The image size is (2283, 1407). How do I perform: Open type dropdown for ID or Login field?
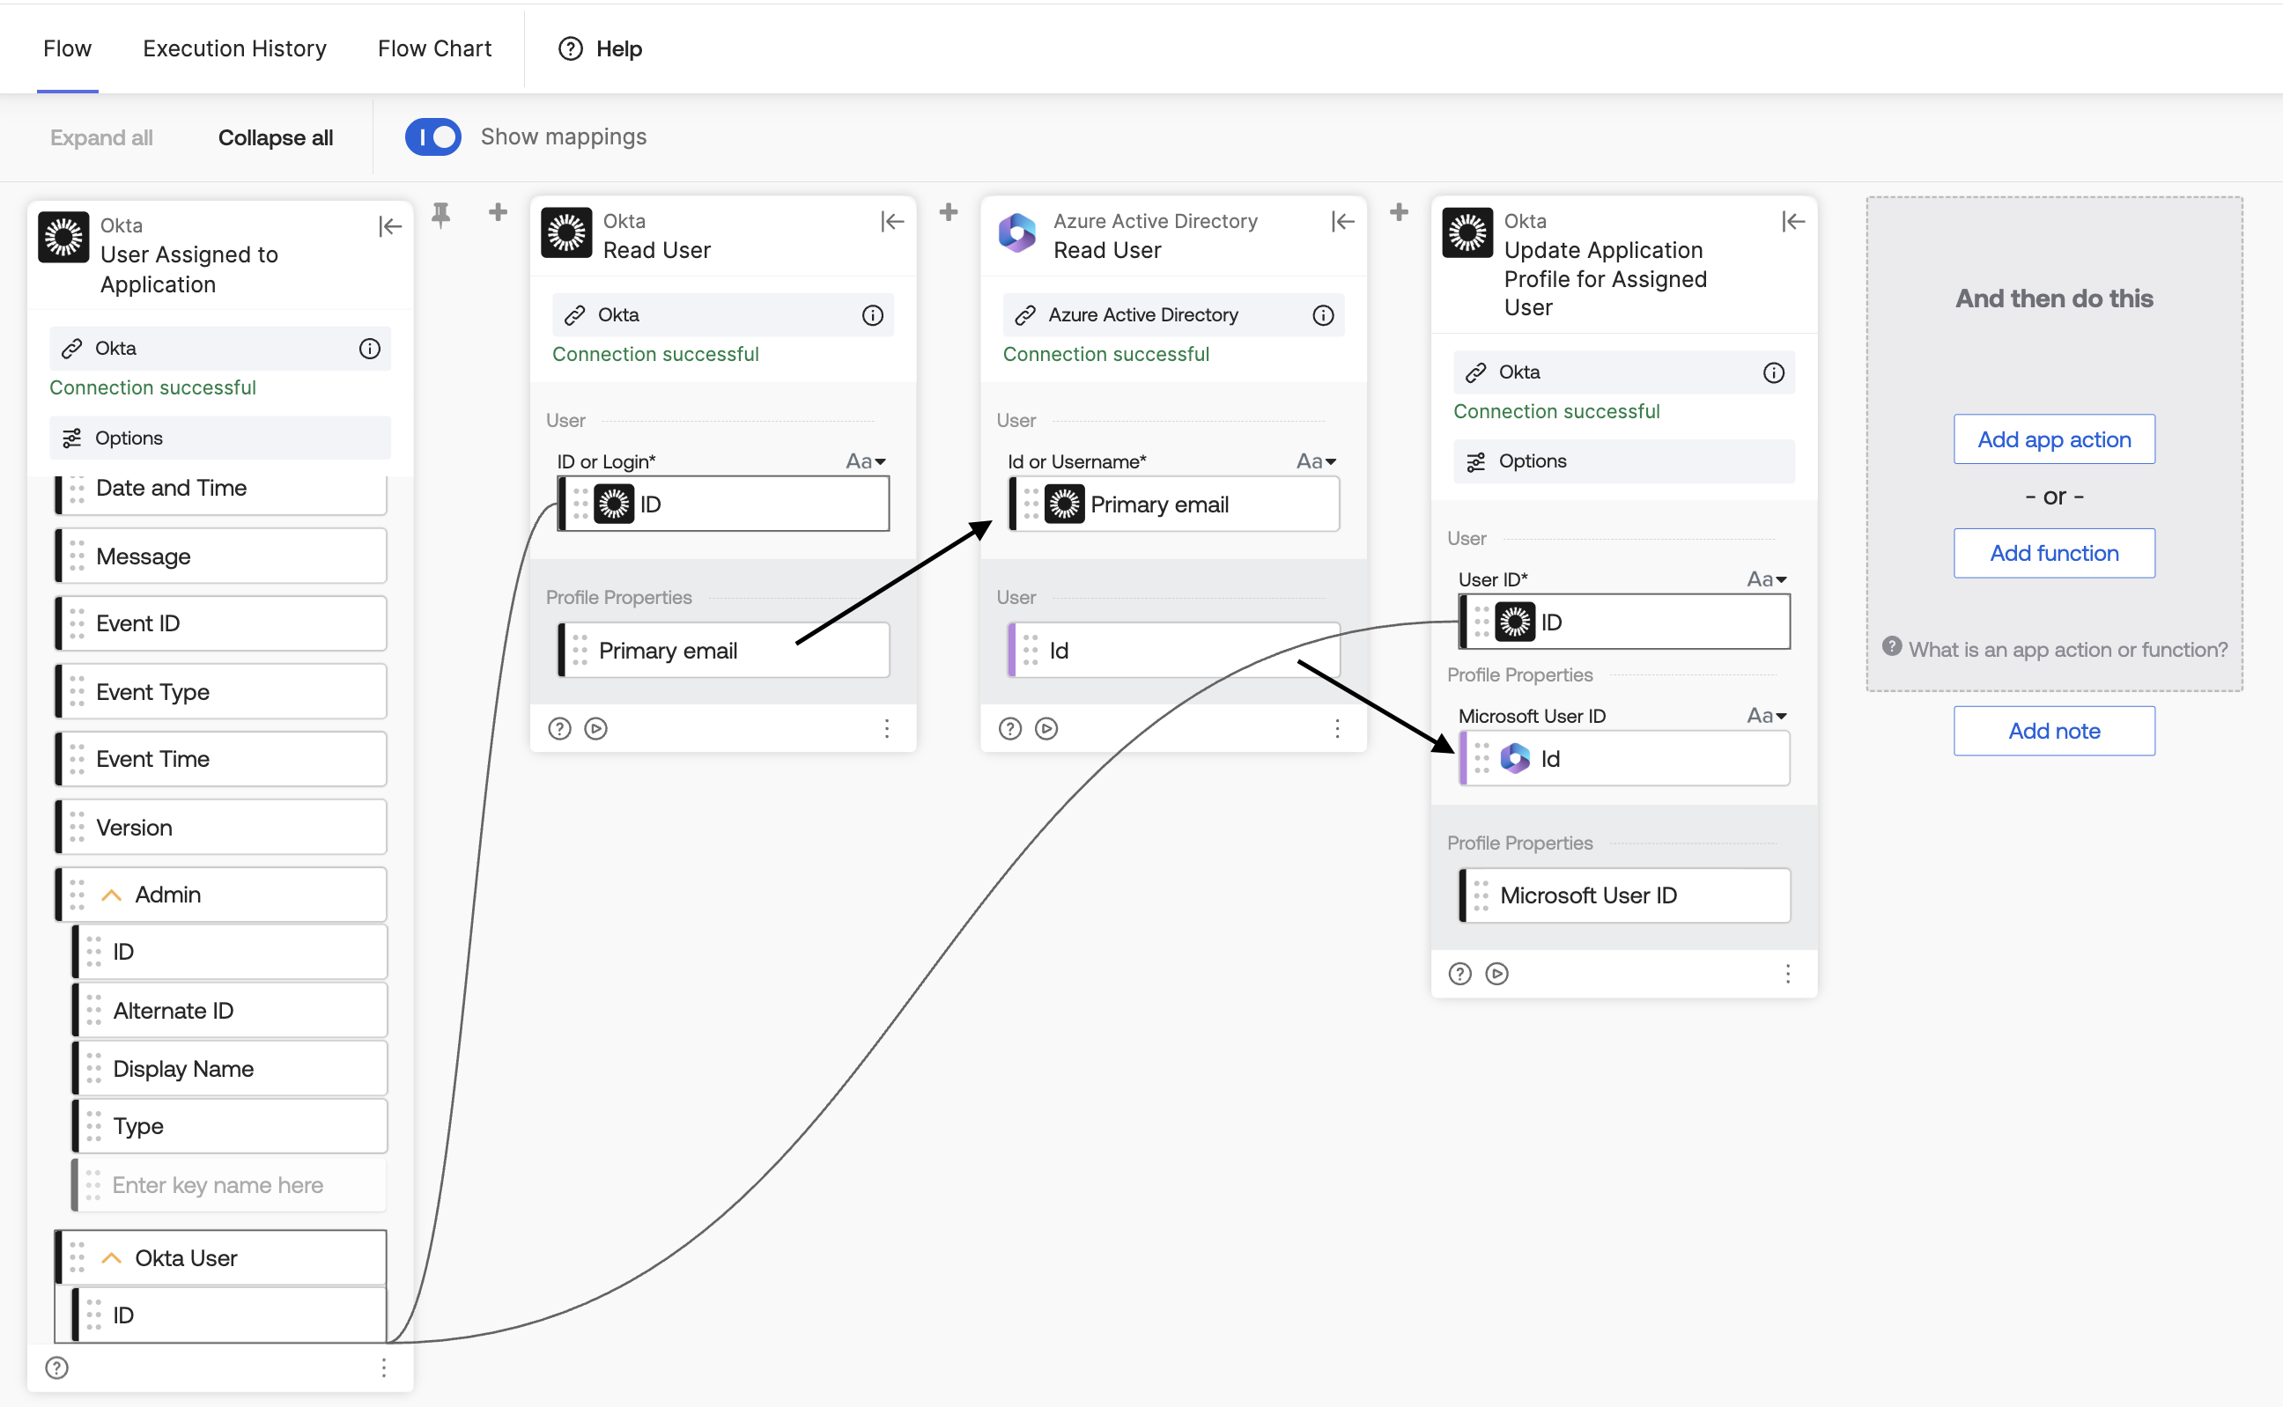(866, 461)
